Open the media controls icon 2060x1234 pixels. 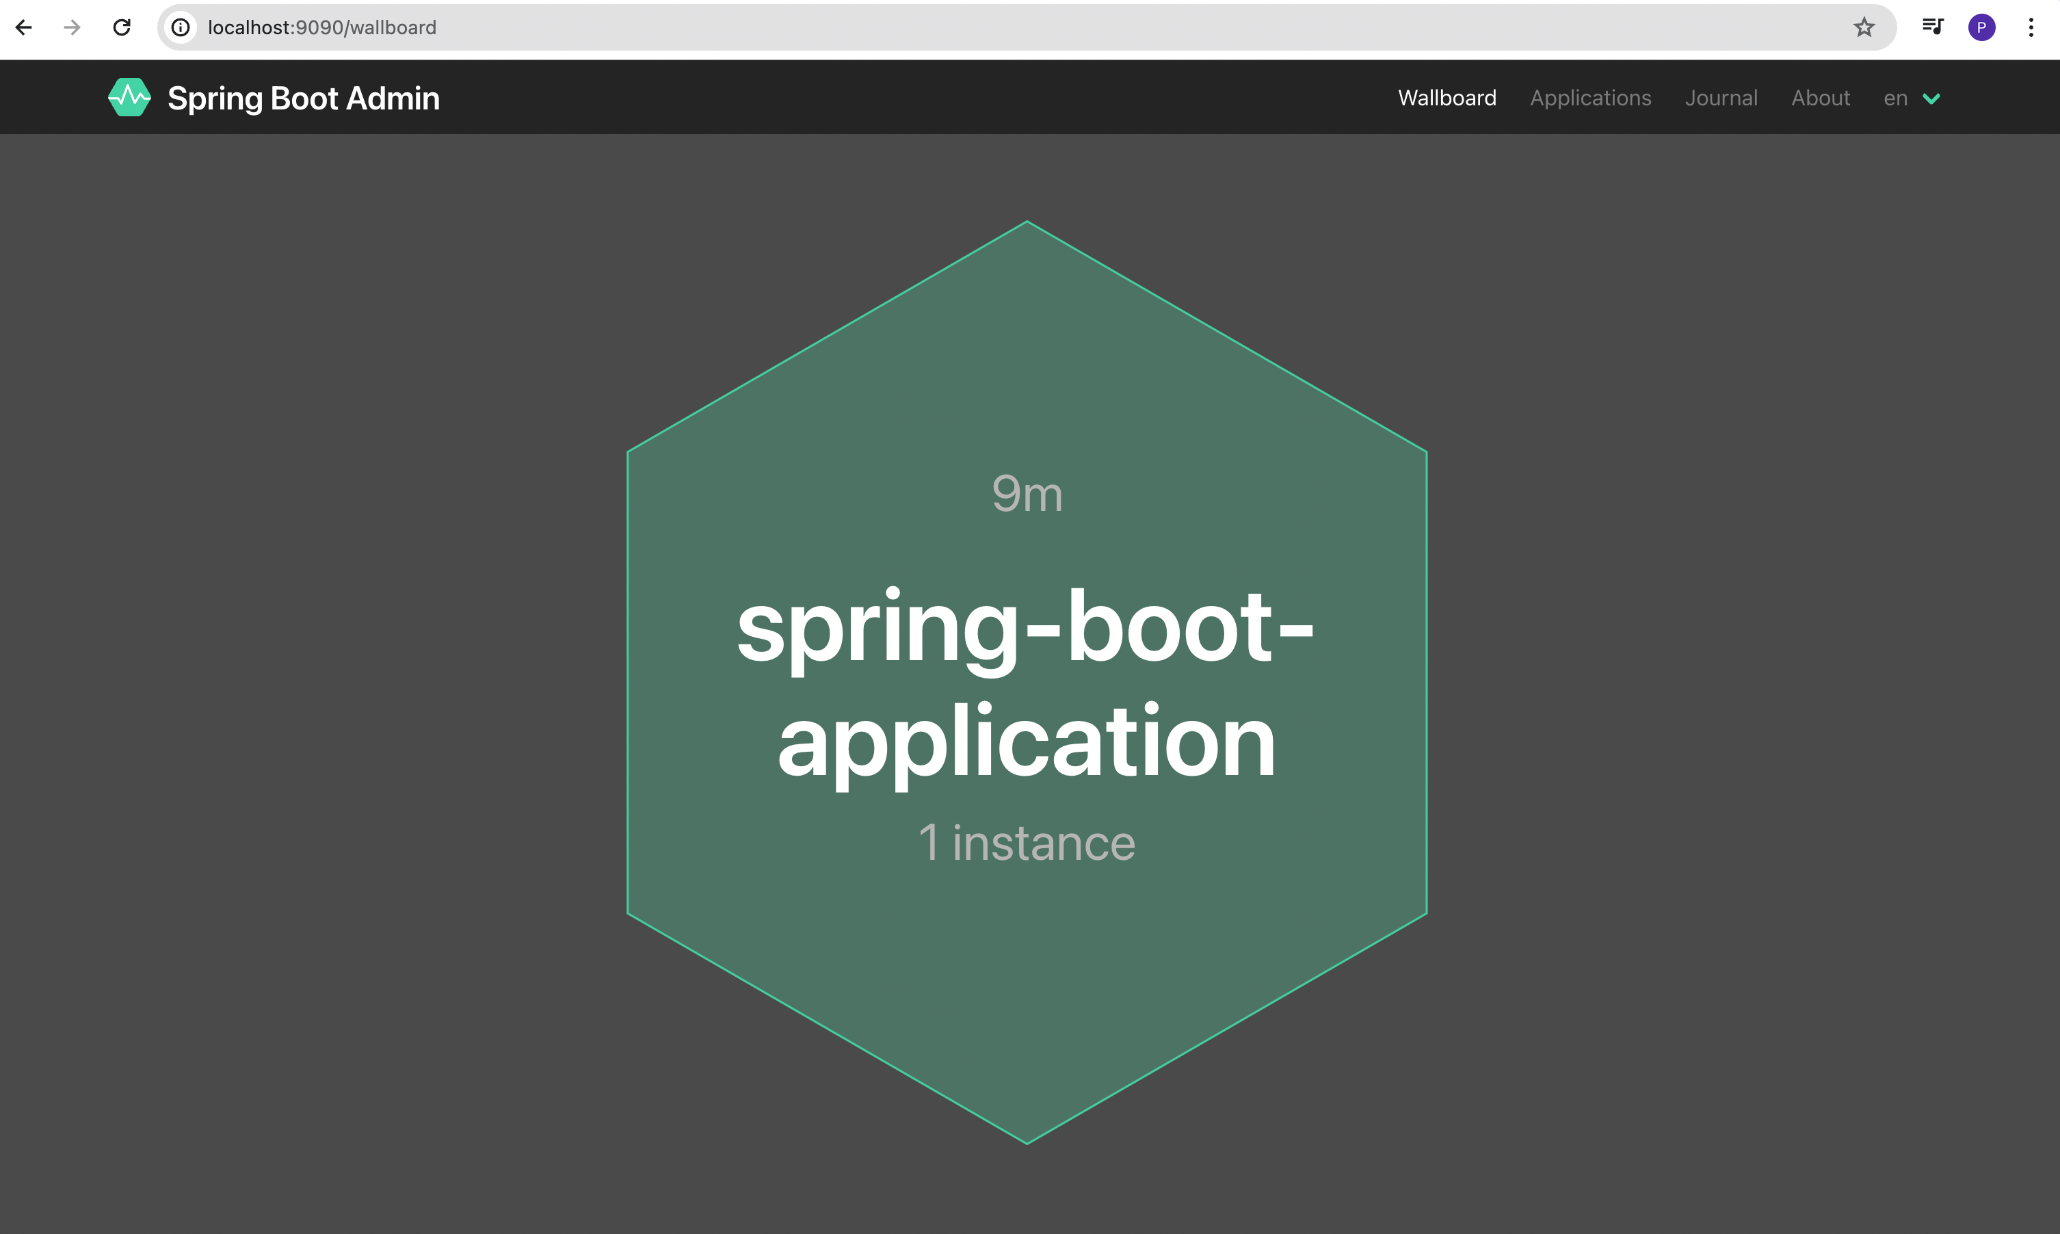1932,27
